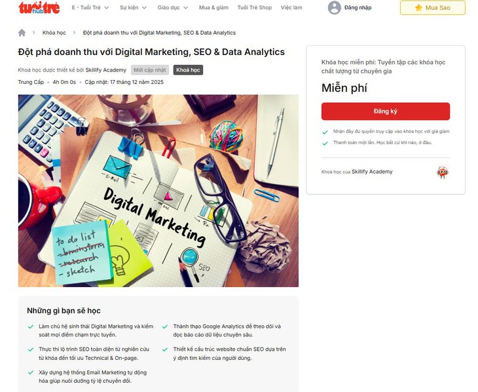Click the checkmark beside 'Nhận đầy đủ quyền truy cập'
The height and width of the screenshot is (392, 478).
tap(325, 132)
